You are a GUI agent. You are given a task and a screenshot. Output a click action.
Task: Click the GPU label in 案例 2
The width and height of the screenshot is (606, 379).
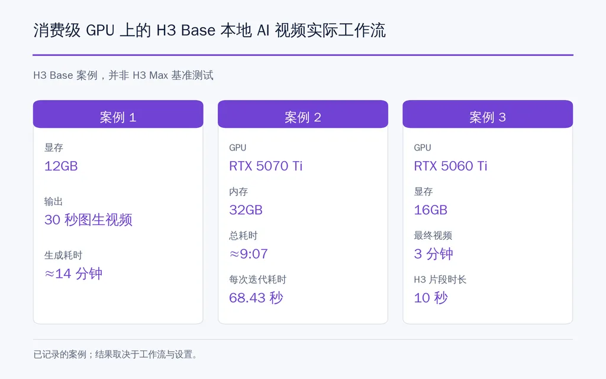pos(238,147)
